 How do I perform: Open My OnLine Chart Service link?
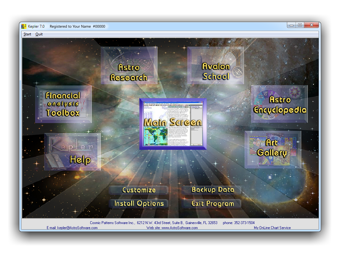click(x=272, y=228)
